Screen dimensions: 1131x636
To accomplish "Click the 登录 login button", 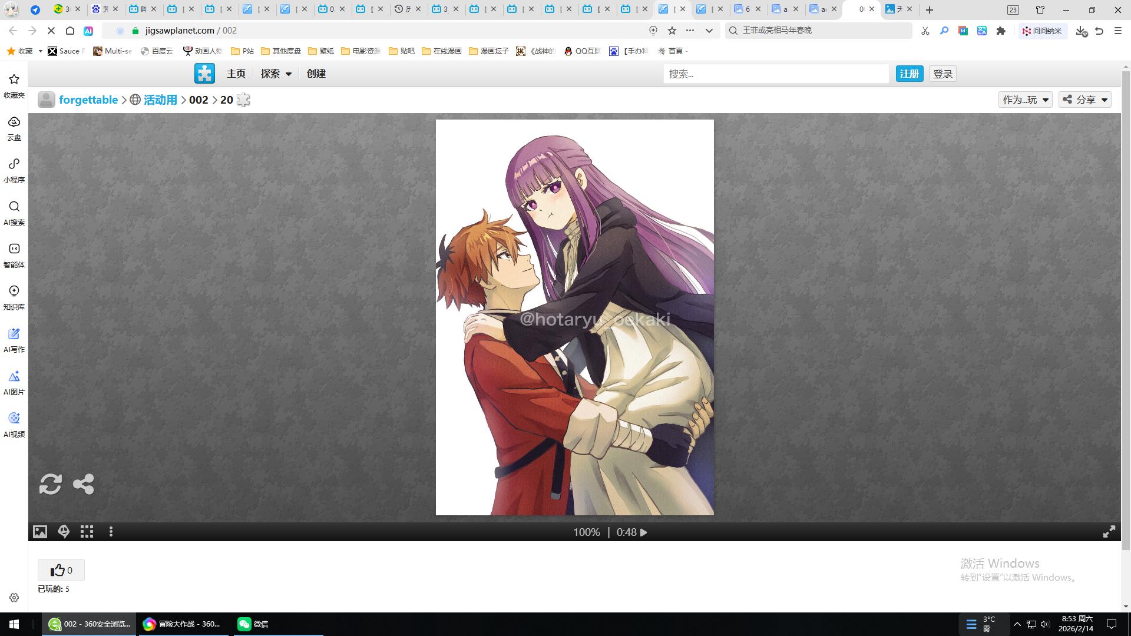I will coord(943,74).
